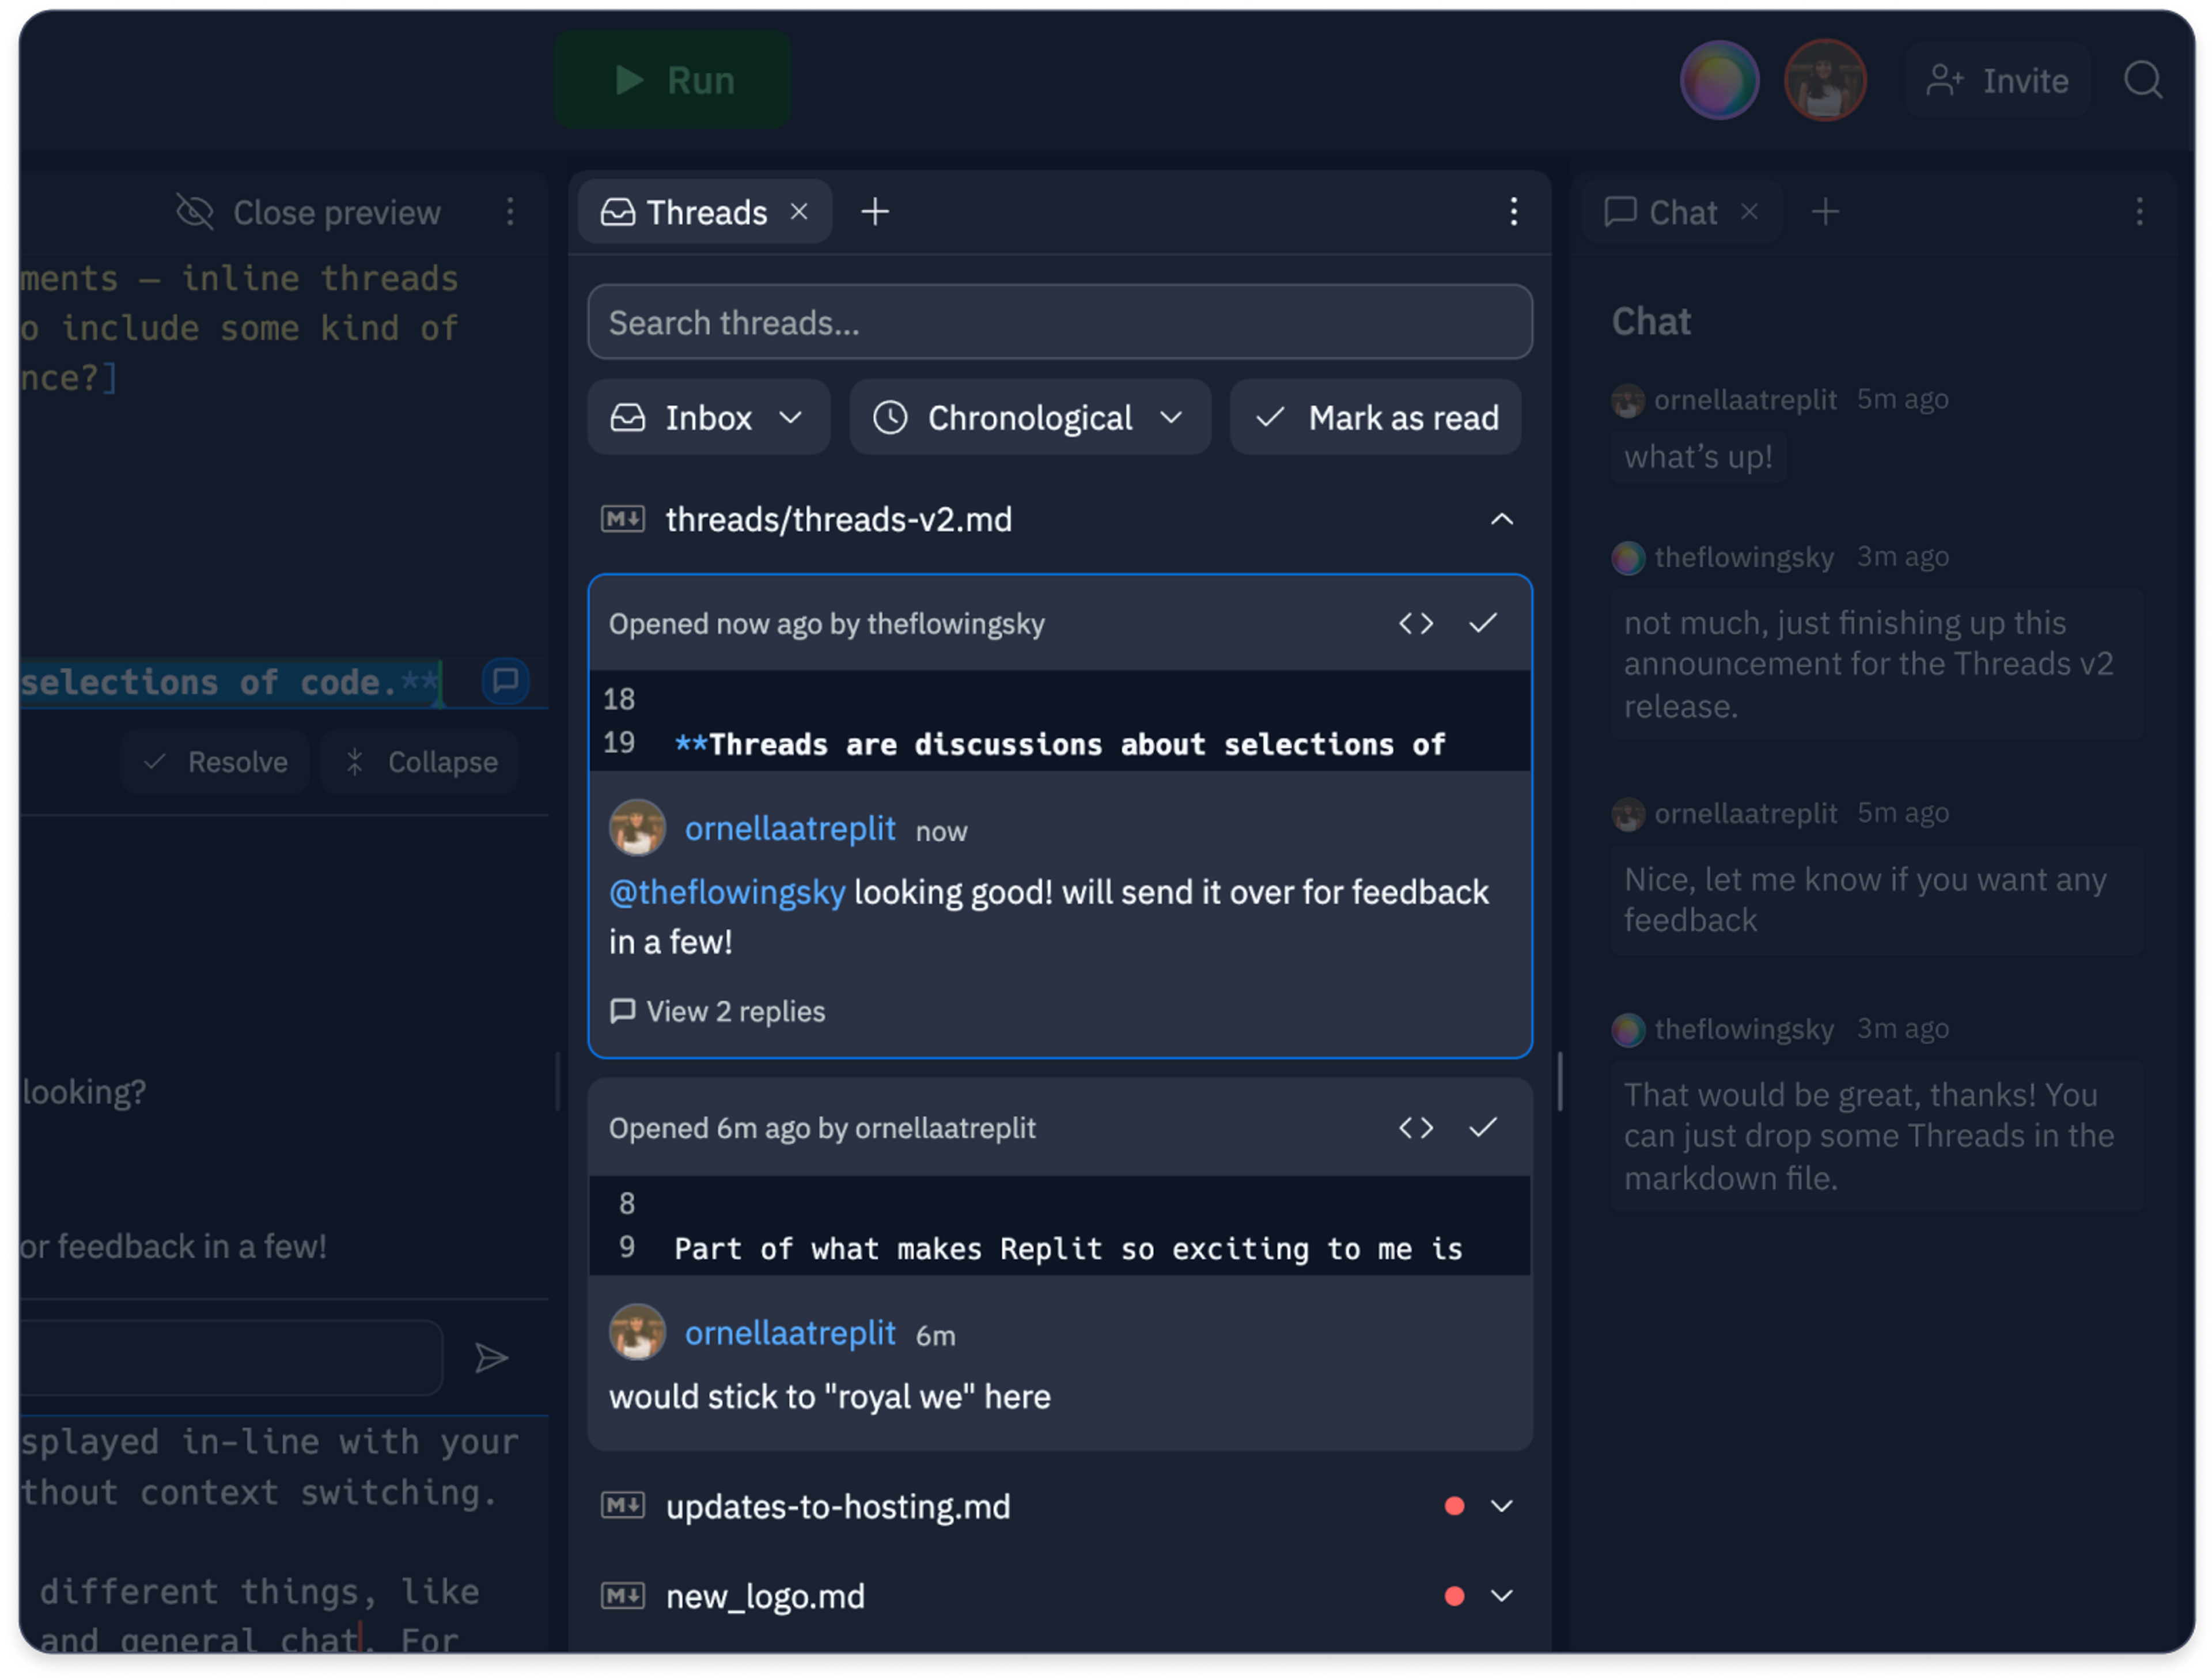Viewport: 2212px width, 1680px height.
Task: Click the code view icon on 6m ago thread
Action: [x=1415, y=1128]
